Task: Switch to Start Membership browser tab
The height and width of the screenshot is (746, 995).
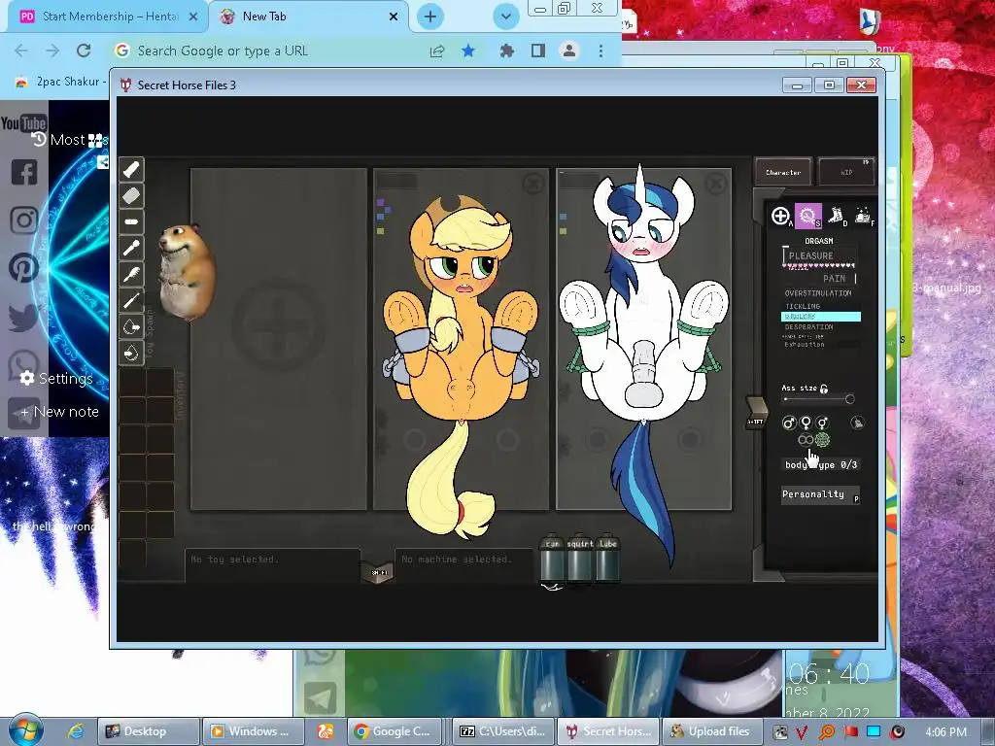Action: click(109, 17)
